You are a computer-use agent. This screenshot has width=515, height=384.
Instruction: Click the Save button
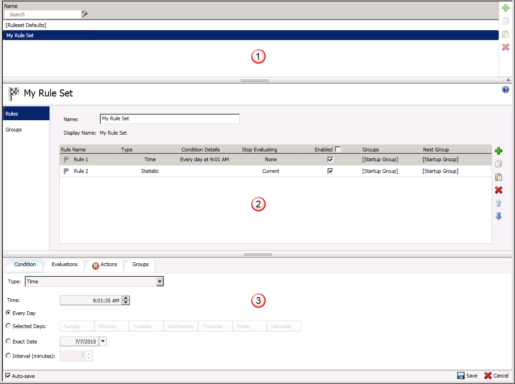(x=467, y=376)
